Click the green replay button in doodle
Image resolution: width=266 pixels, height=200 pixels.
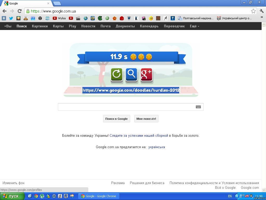[x=116, y=74]
